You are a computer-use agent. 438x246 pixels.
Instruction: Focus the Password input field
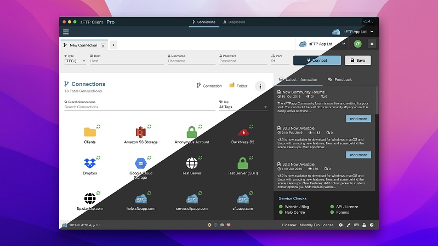pyautogui.click(x=243, y=61)
